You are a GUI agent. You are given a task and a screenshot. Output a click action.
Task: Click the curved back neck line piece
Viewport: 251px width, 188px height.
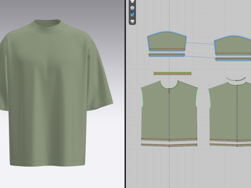(x=236, y=80)
